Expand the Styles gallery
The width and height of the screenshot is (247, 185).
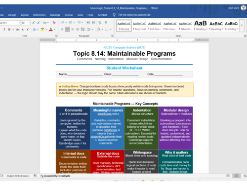[242, 26]
